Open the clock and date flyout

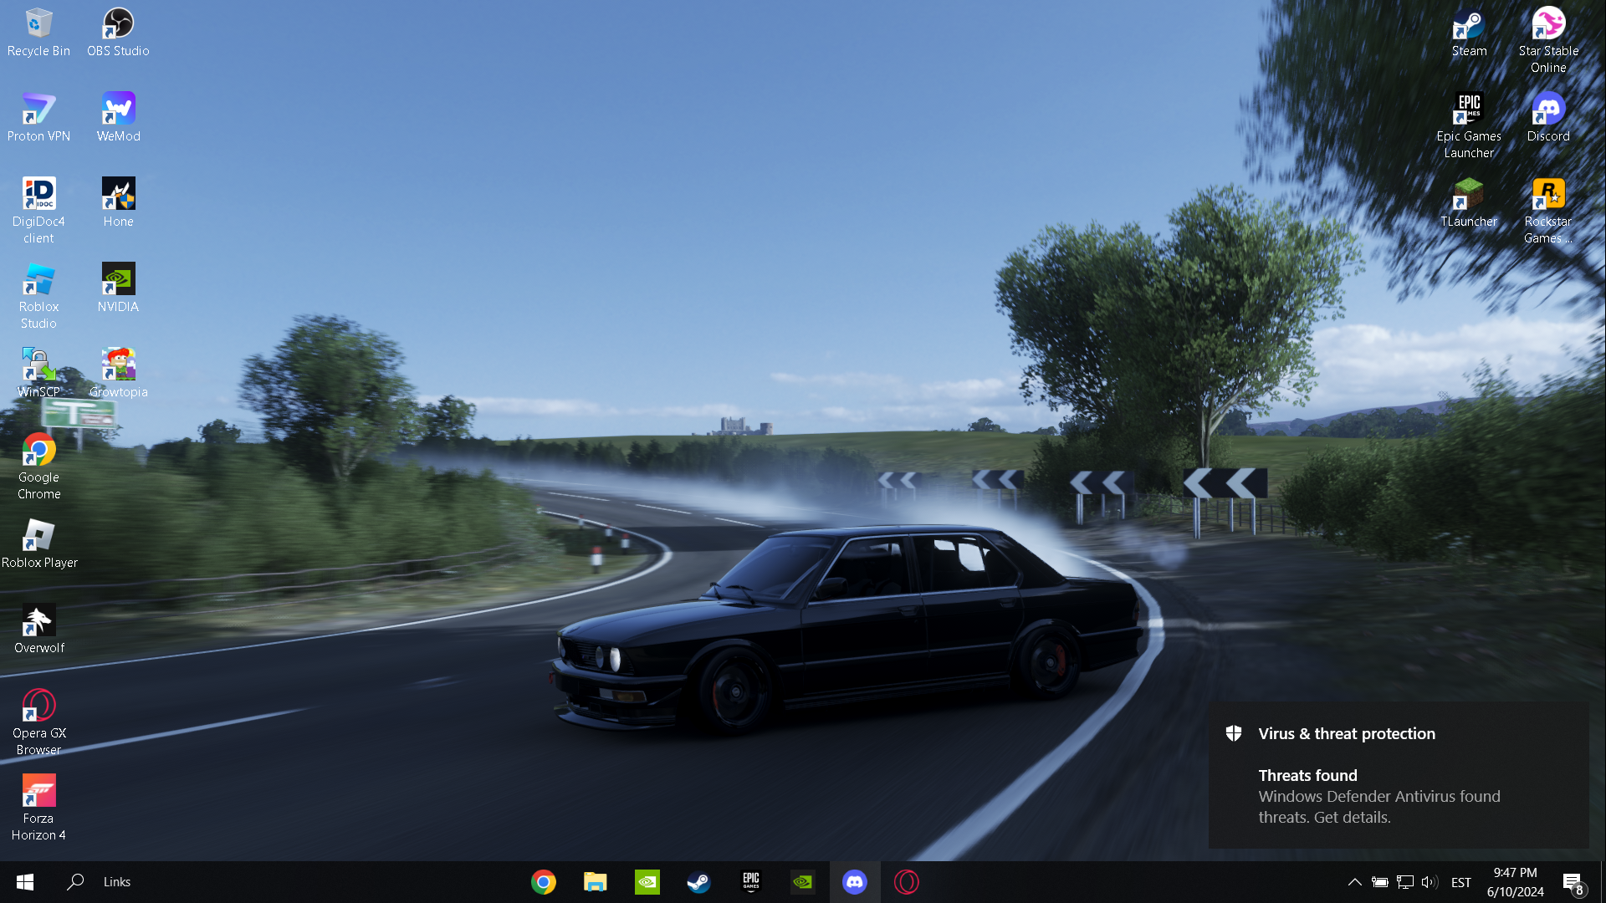click(x=1515, y=882)
